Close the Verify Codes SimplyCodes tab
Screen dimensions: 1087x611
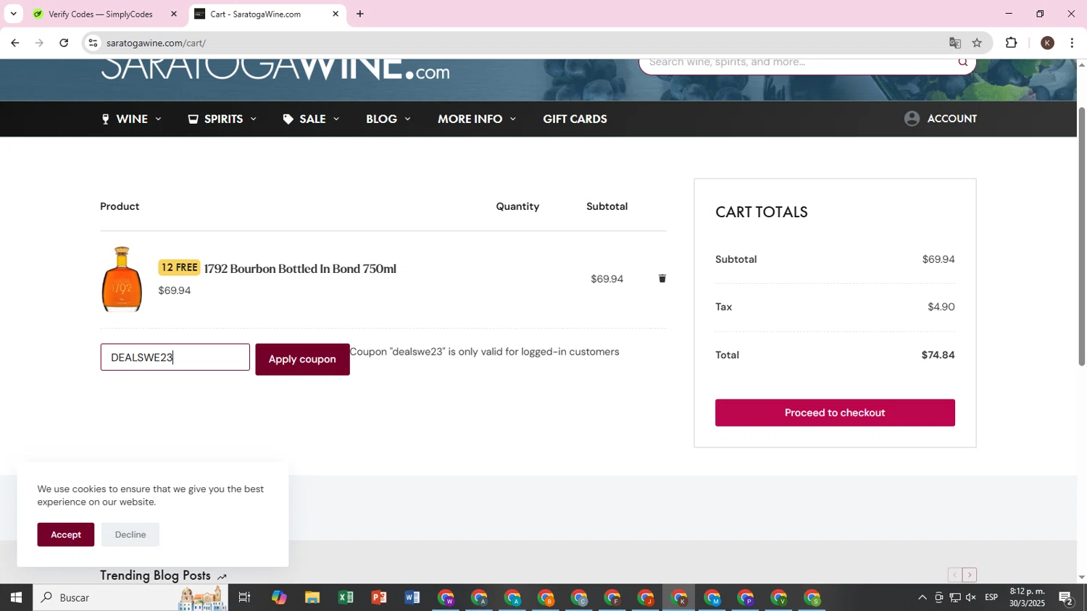pyautogui.click(x=174, y=14)
